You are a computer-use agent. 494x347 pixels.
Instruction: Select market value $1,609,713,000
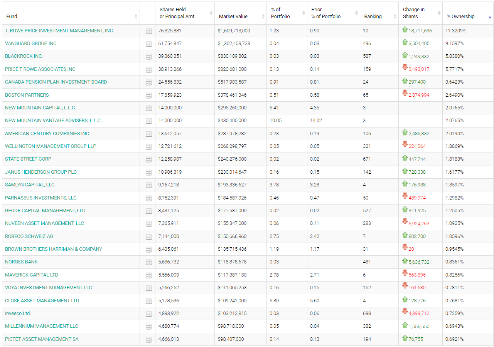tap(234, 30)
